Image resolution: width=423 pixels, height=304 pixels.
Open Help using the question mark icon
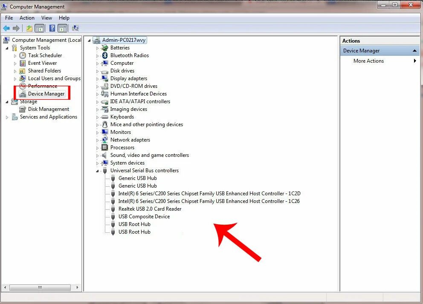(x=51, y=28)
